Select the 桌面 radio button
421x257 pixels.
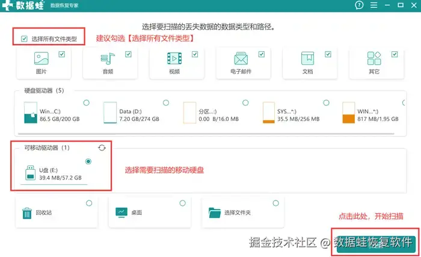(x=183, y=203)
